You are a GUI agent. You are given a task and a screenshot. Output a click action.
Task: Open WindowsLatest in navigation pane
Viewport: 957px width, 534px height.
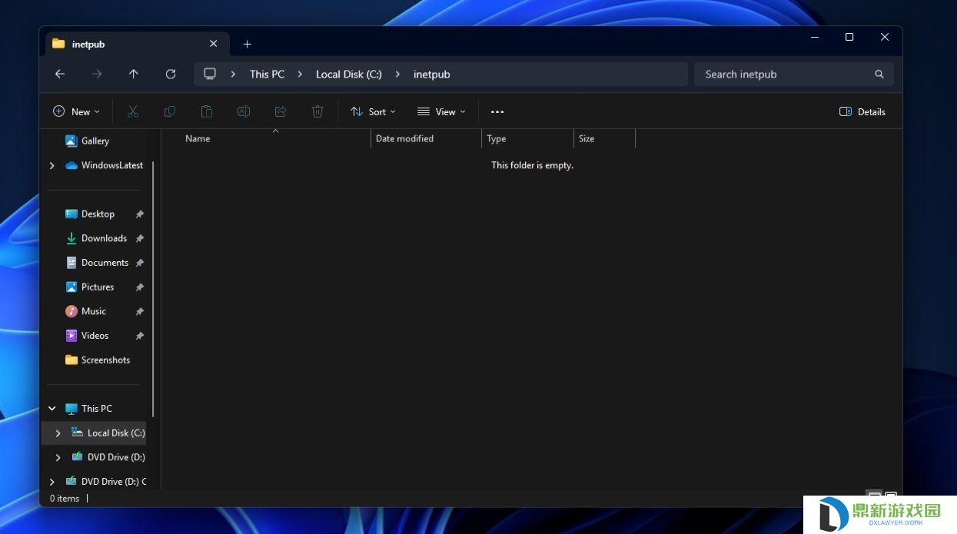click(111, 165)
